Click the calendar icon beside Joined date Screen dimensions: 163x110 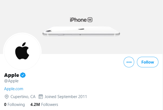(41, 97)
